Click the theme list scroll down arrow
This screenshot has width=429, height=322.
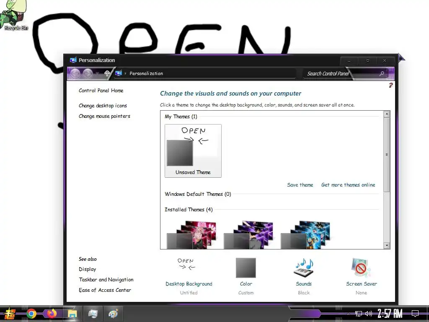(x=387, y=245)
